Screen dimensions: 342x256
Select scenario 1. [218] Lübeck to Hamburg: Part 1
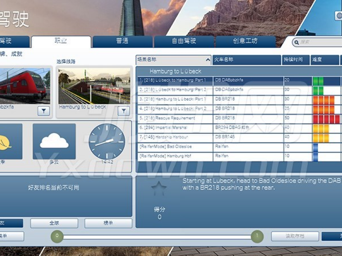point(175,80)
